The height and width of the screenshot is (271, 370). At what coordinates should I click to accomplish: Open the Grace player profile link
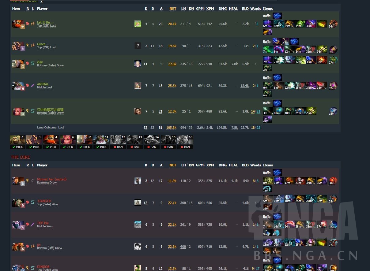coord(41,44)
